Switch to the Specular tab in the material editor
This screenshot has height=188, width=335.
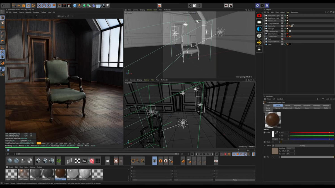point(288,106)
